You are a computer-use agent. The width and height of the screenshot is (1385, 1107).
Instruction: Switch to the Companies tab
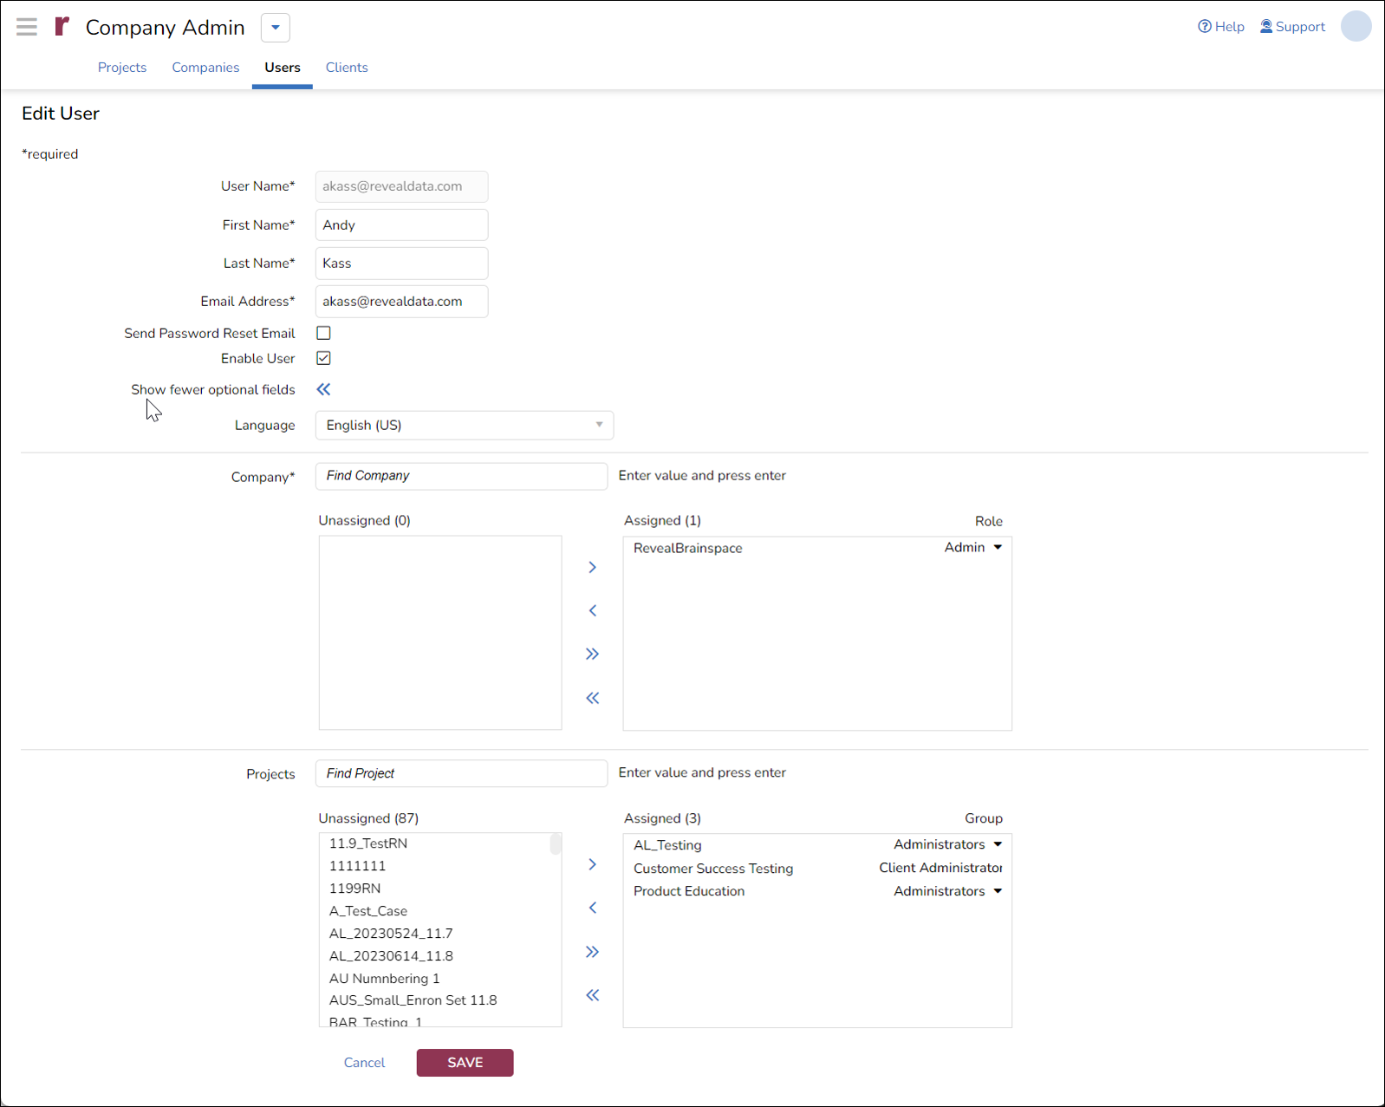[x=205, y=68]
